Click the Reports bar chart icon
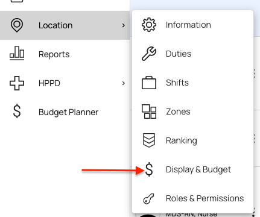Image resolution: width=260 pixels, height=217 pixels. (x=17, y=53)
